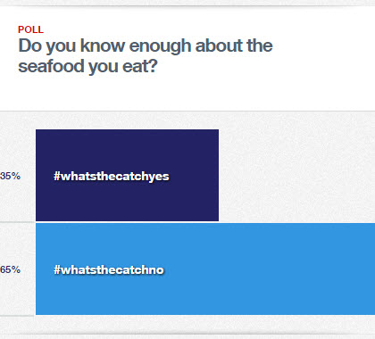Screen dimensions: 375x339
Task: Click empty track beside the yes bar
Action: [296, 175]
